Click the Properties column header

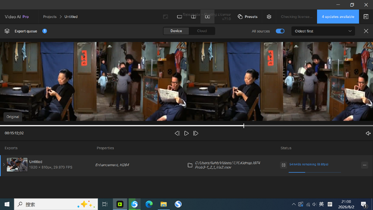[105, 148]
